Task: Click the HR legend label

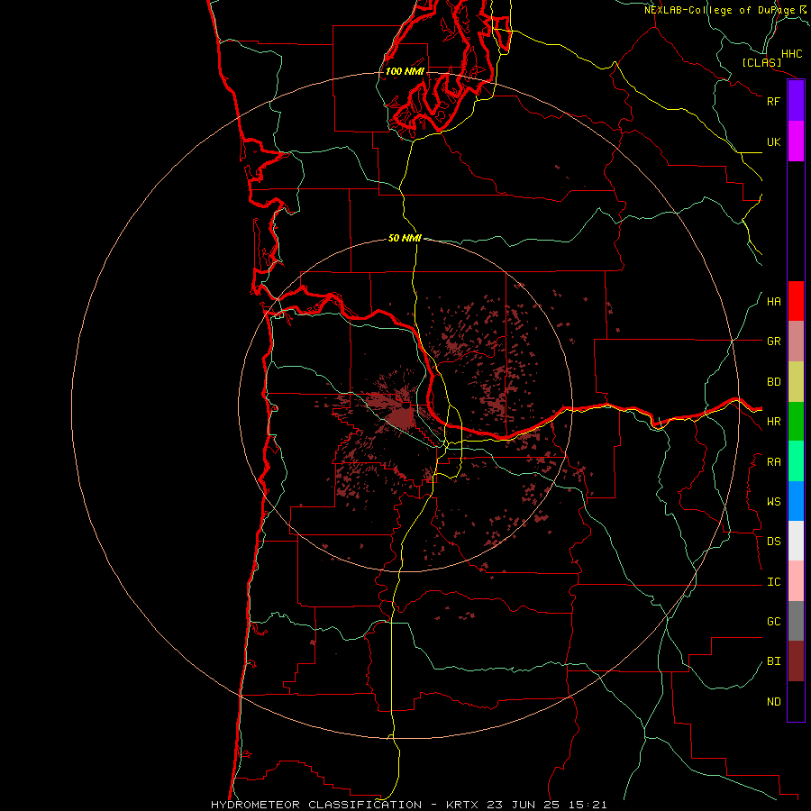Action: [x=774, y=422]
